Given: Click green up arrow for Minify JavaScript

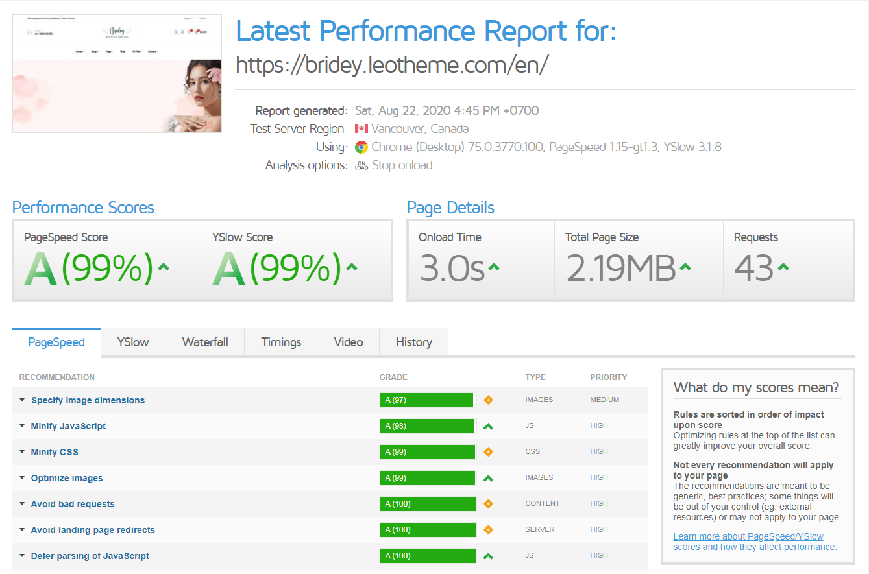Looking at the screenshot, I should tap(489, 426).
